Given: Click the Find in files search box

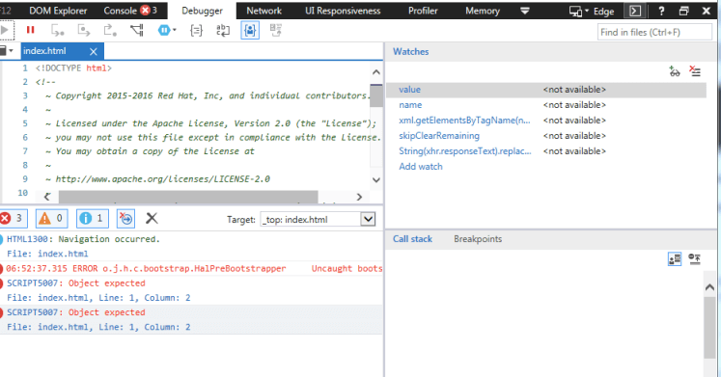Looking at the screenshot, I should [654, 32].
